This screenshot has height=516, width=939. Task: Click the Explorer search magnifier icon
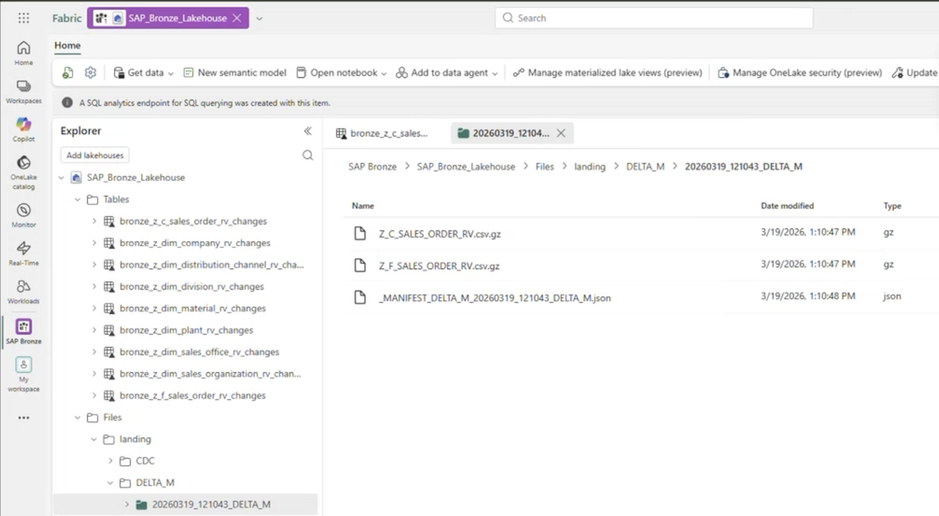pos(307,155)
